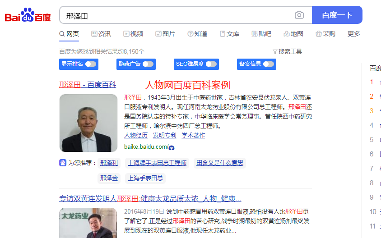Click the Baidu paw recommendation icon
The width and height of the screenshot is (381, 238).
63,163
